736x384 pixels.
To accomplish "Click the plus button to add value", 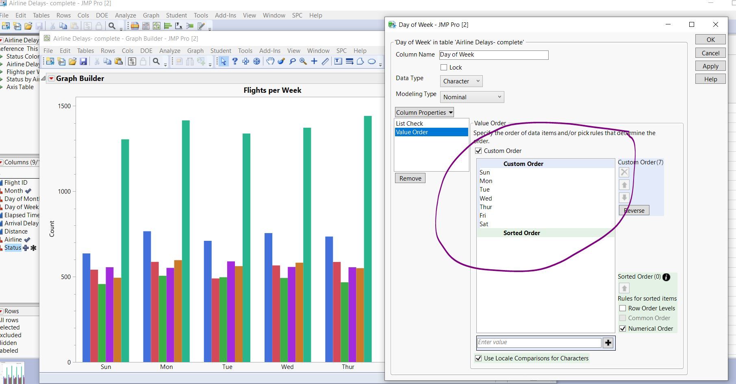I will tap(608, 343).
